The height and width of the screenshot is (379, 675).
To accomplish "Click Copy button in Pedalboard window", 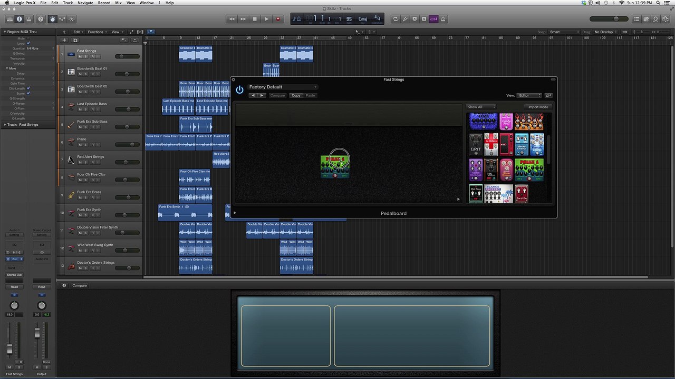I will (x=296, y=95).
